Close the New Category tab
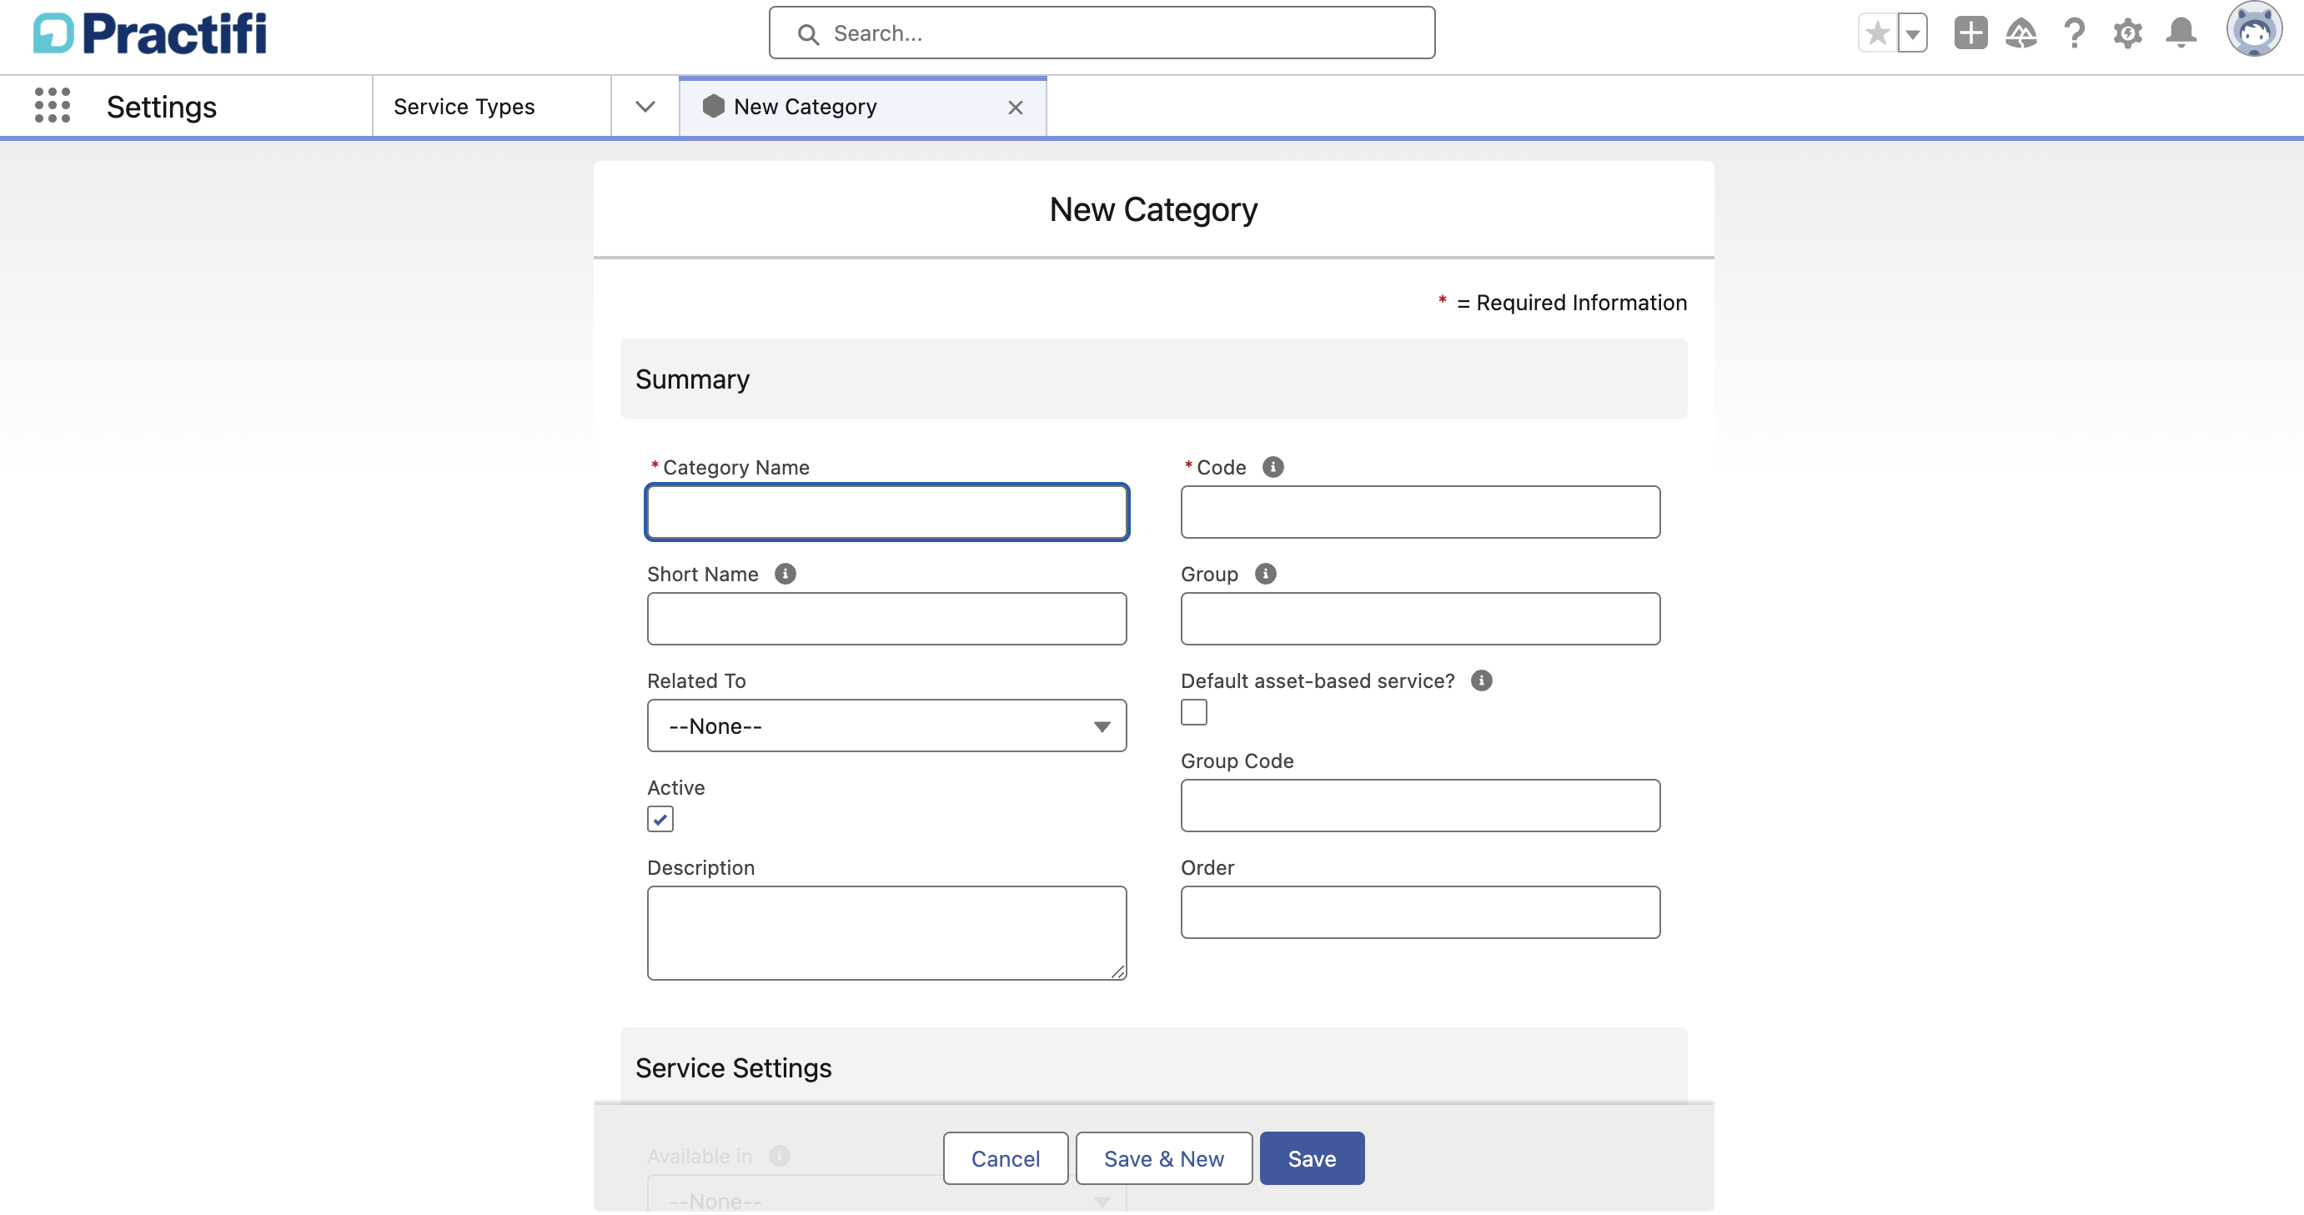The image size is (2304, 1215). pyautogui.click(x=1015, y=108)
